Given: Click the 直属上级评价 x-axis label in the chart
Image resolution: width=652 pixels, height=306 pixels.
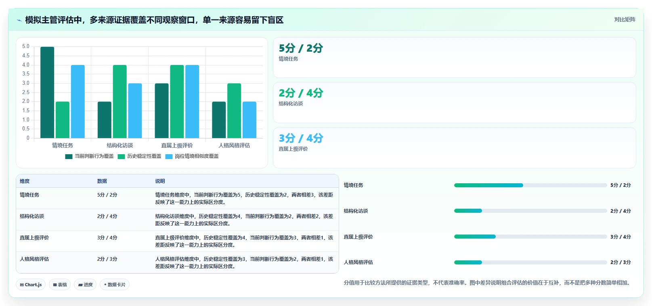Looking at the screenshot, I should (177, 145).
